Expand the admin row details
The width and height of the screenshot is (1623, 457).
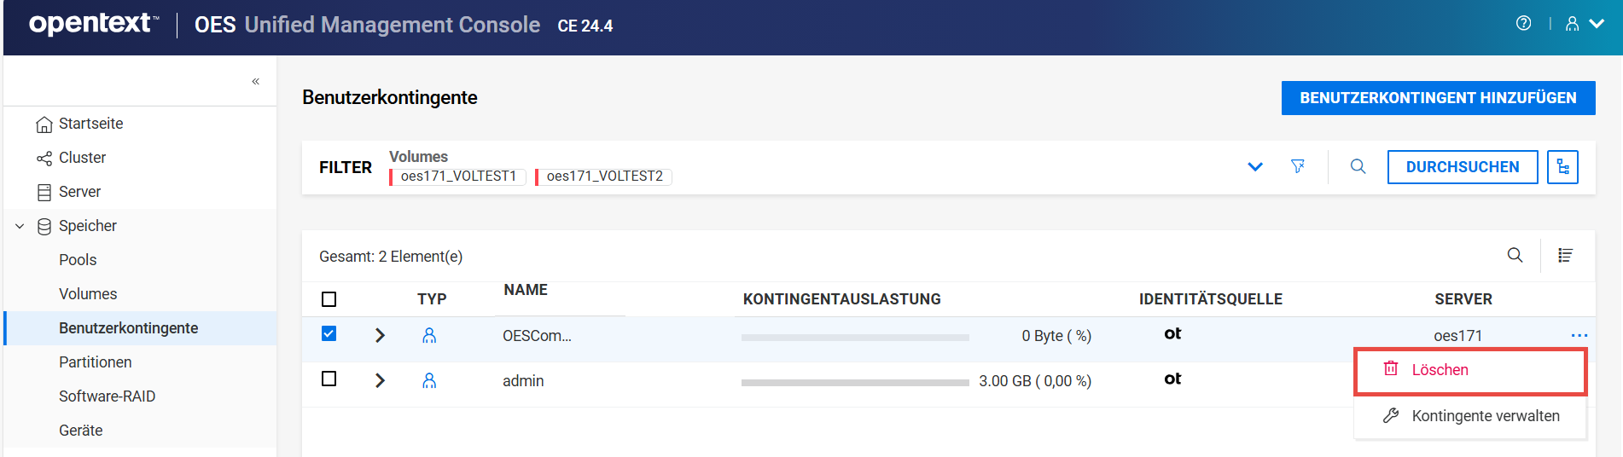click(381, 380)
